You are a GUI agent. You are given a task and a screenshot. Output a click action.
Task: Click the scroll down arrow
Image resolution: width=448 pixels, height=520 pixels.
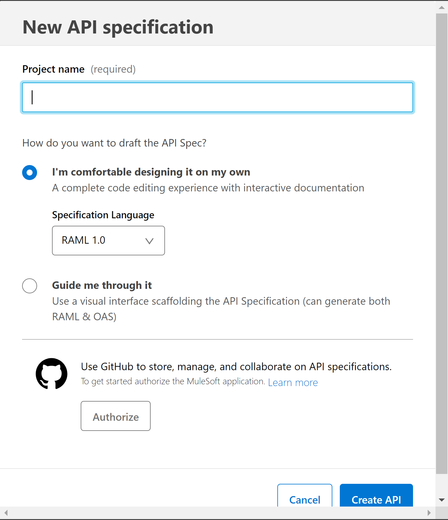(442, 500)
